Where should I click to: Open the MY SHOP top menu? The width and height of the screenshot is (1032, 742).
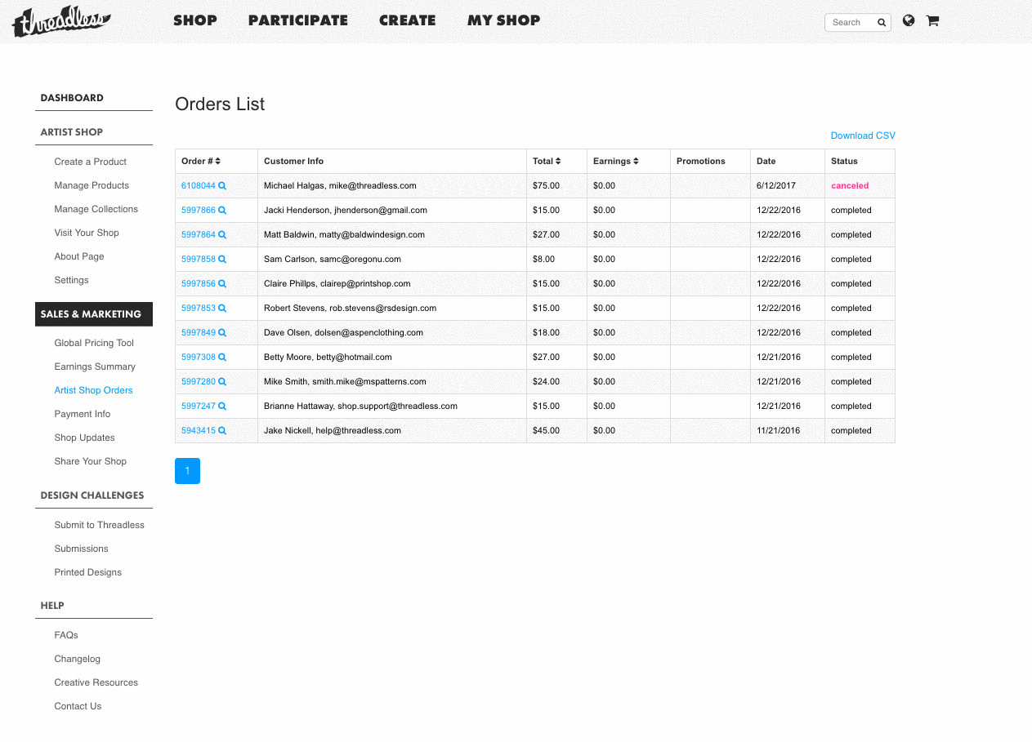pos(504,20)
